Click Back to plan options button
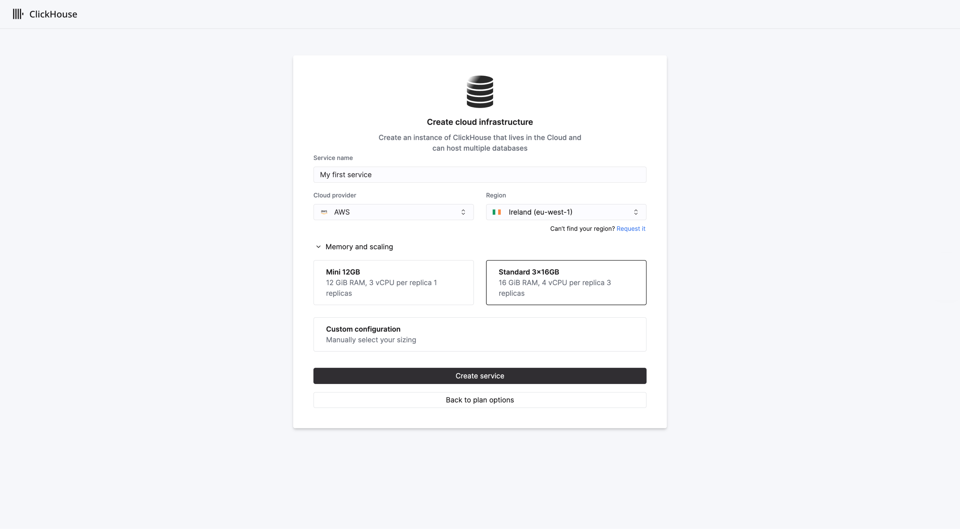 [480, 400]
